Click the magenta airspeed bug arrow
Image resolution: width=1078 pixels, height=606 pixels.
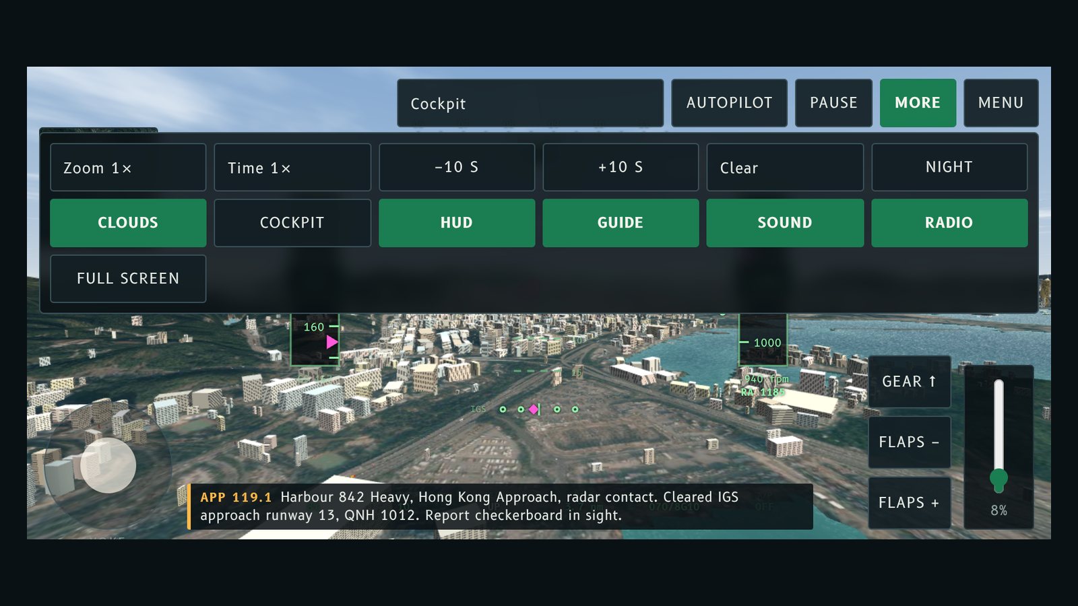tap(331, 342)
